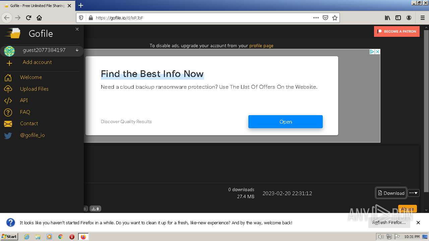429x241 pixels.
Task: Go to the Welcome menu item
Action: tap(31, 77)
